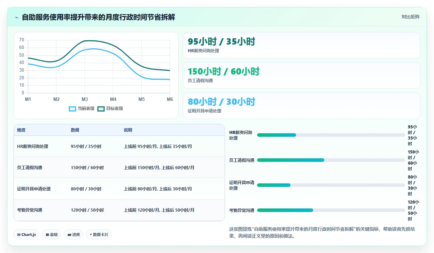Click the M1 axis label on the chart
Viewport: 434px width, 253px height.
[28, 99]
